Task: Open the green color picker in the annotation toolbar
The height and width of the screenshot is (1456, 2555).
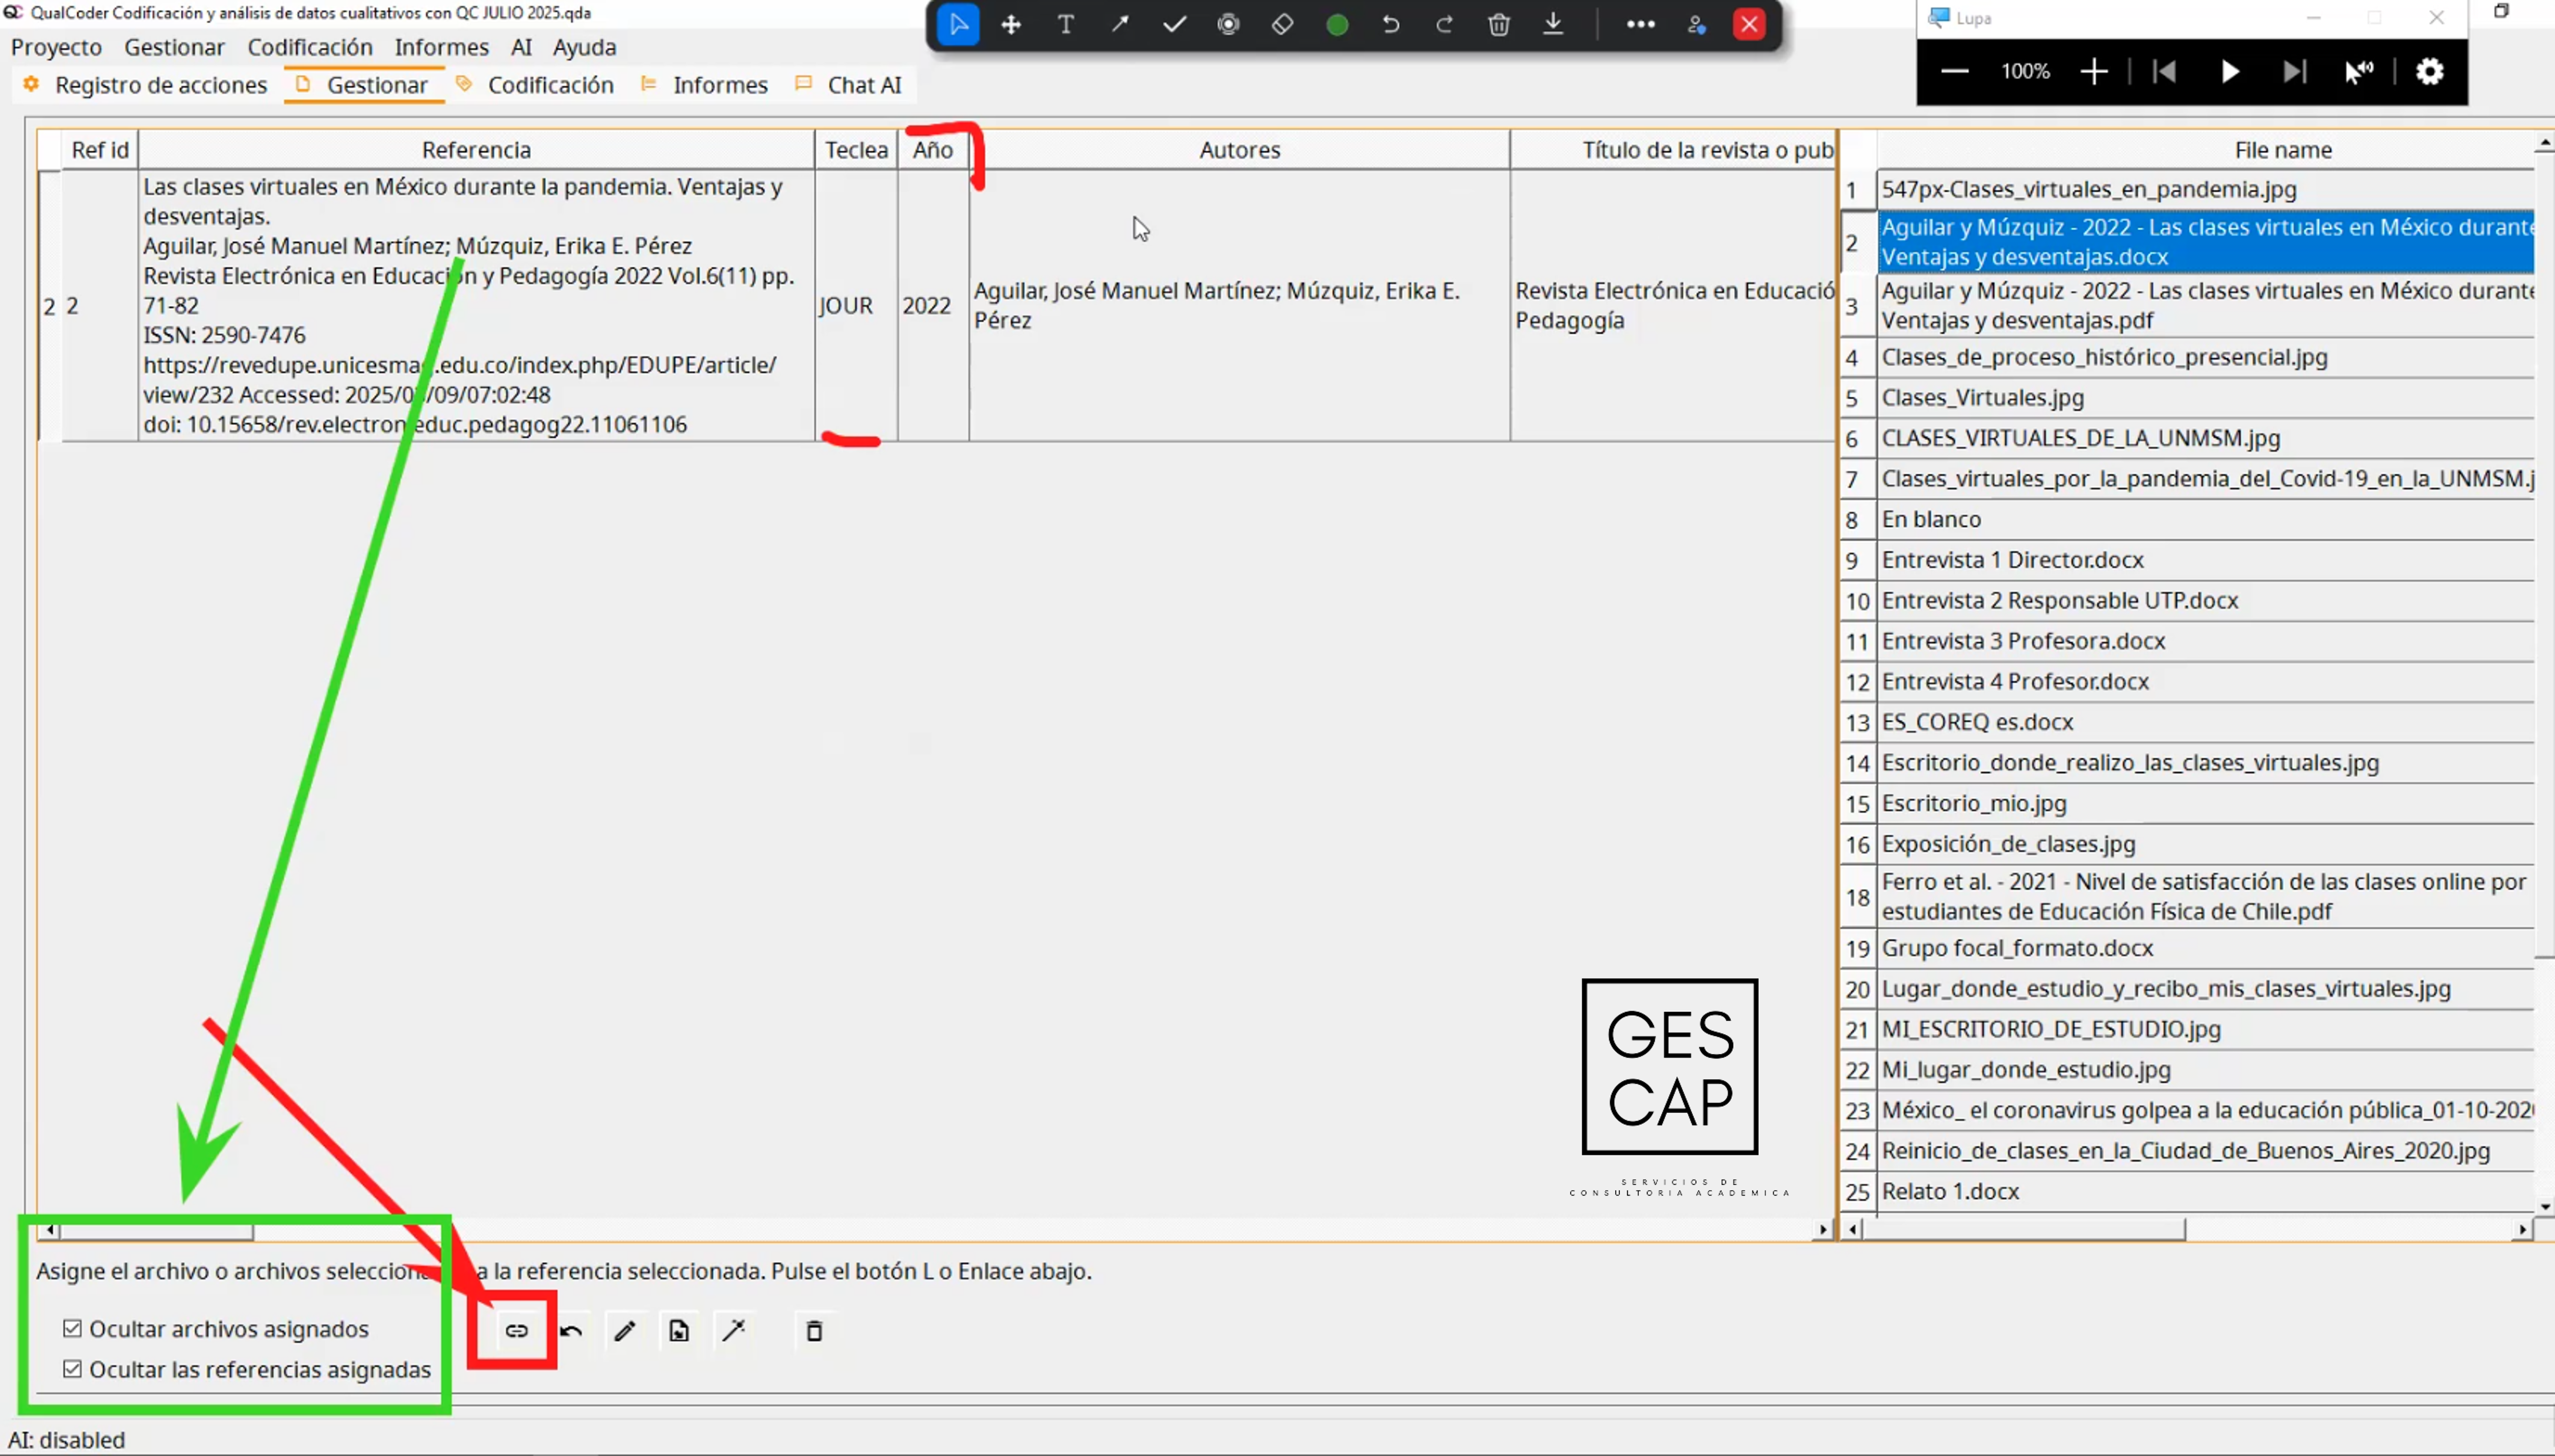Action: tap(1337, 24)
